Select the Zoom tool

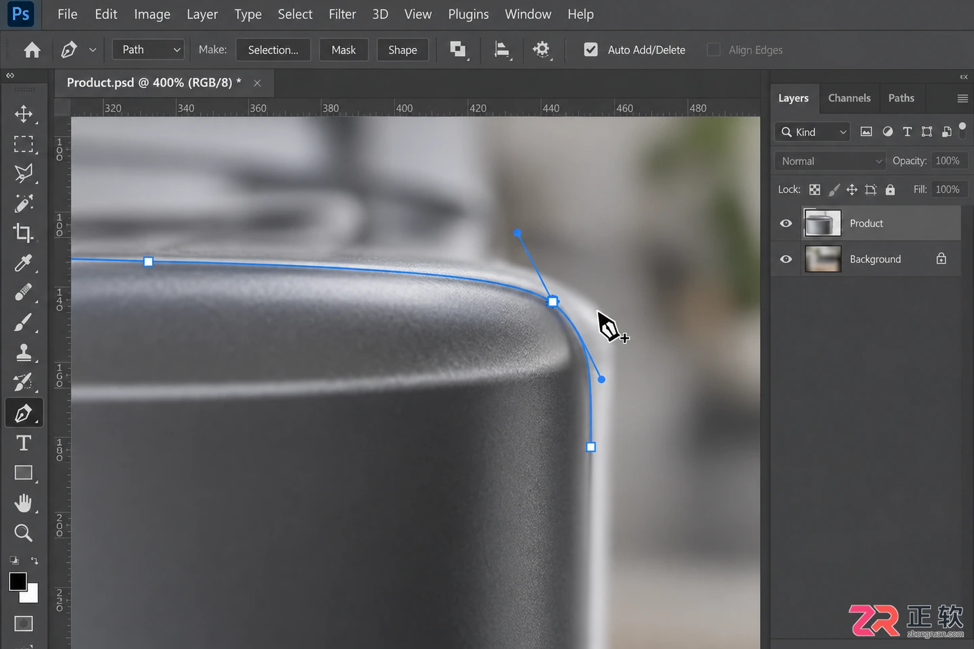point(24,533)
